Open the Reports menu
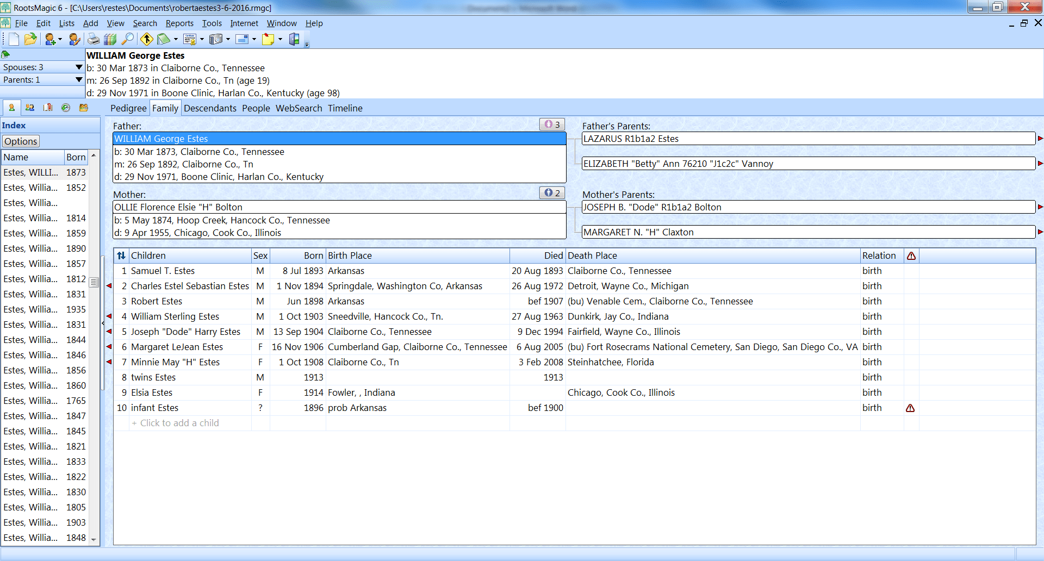1044x561 pixels. [x=179, y=23]
